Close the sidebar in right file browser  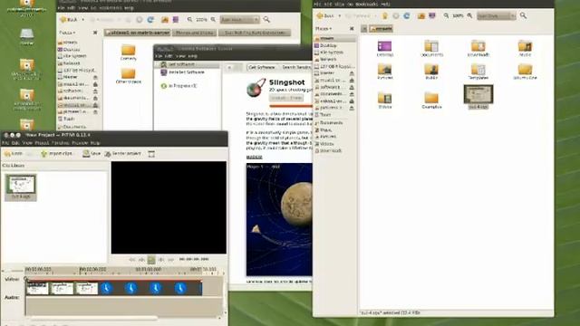coord(352,29)
